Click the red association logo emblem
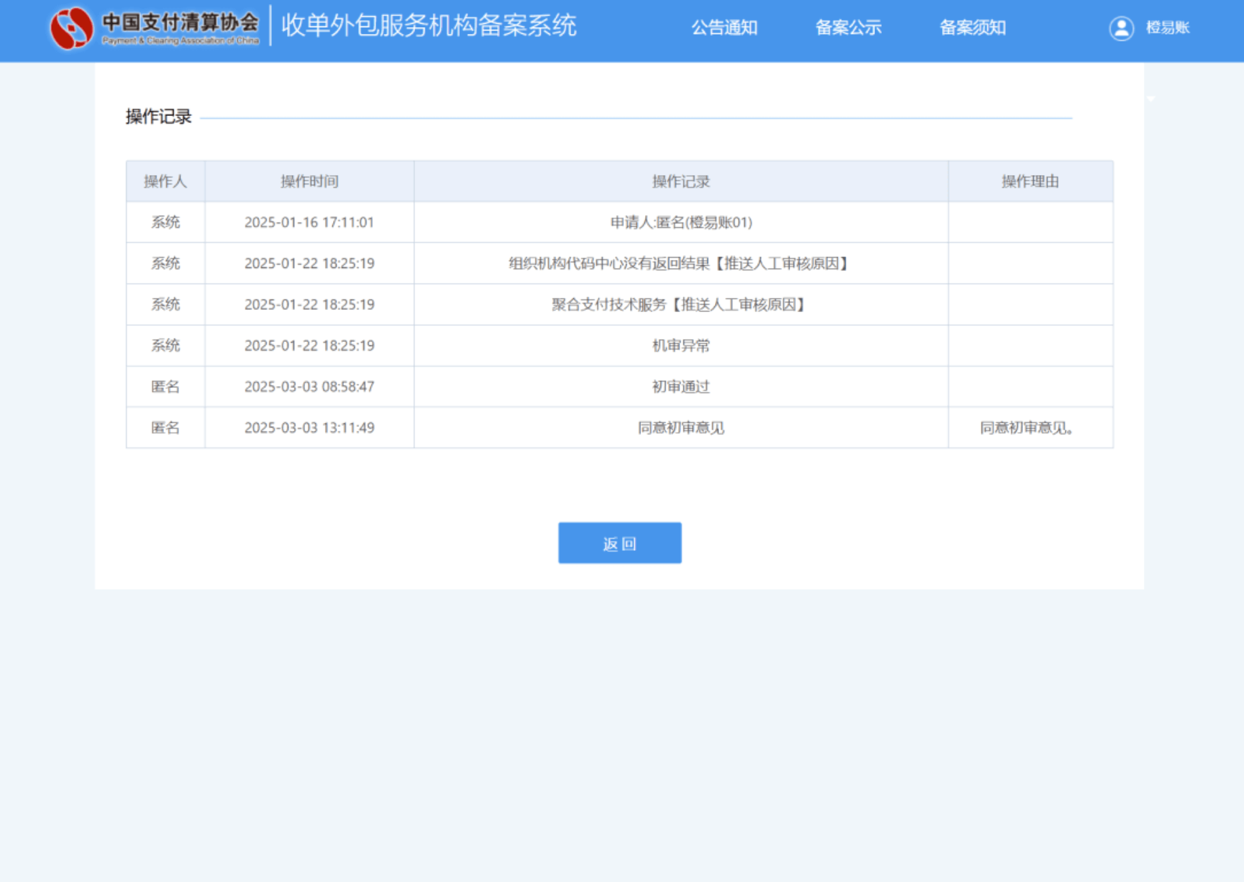This screenshot has height=882, width=1244. click(x=72, y=28)
